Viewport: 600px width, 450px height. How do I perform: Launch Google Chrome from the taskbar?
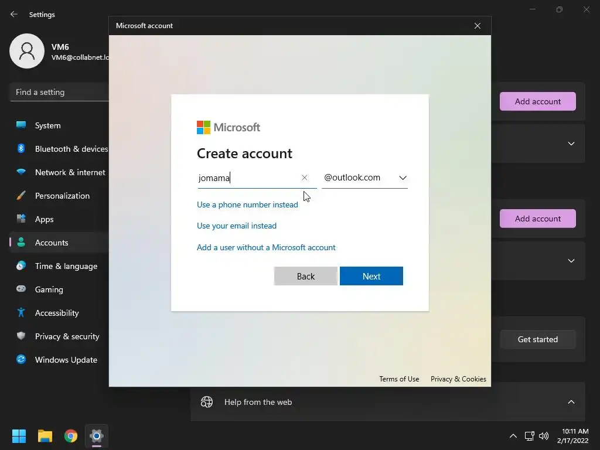[71, 436]
